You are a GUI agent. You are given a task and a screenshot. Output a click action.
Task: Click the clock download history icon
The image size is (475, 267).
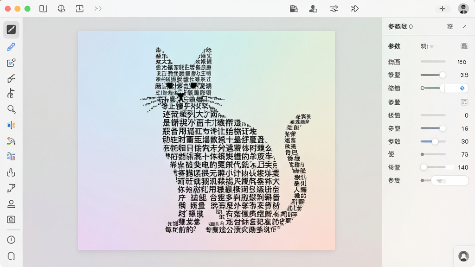[x=62, y=8]
